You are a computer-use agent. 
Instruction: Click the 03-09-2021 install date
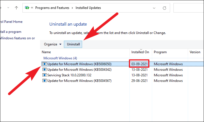pyautogui.click(x=140, y=64)
